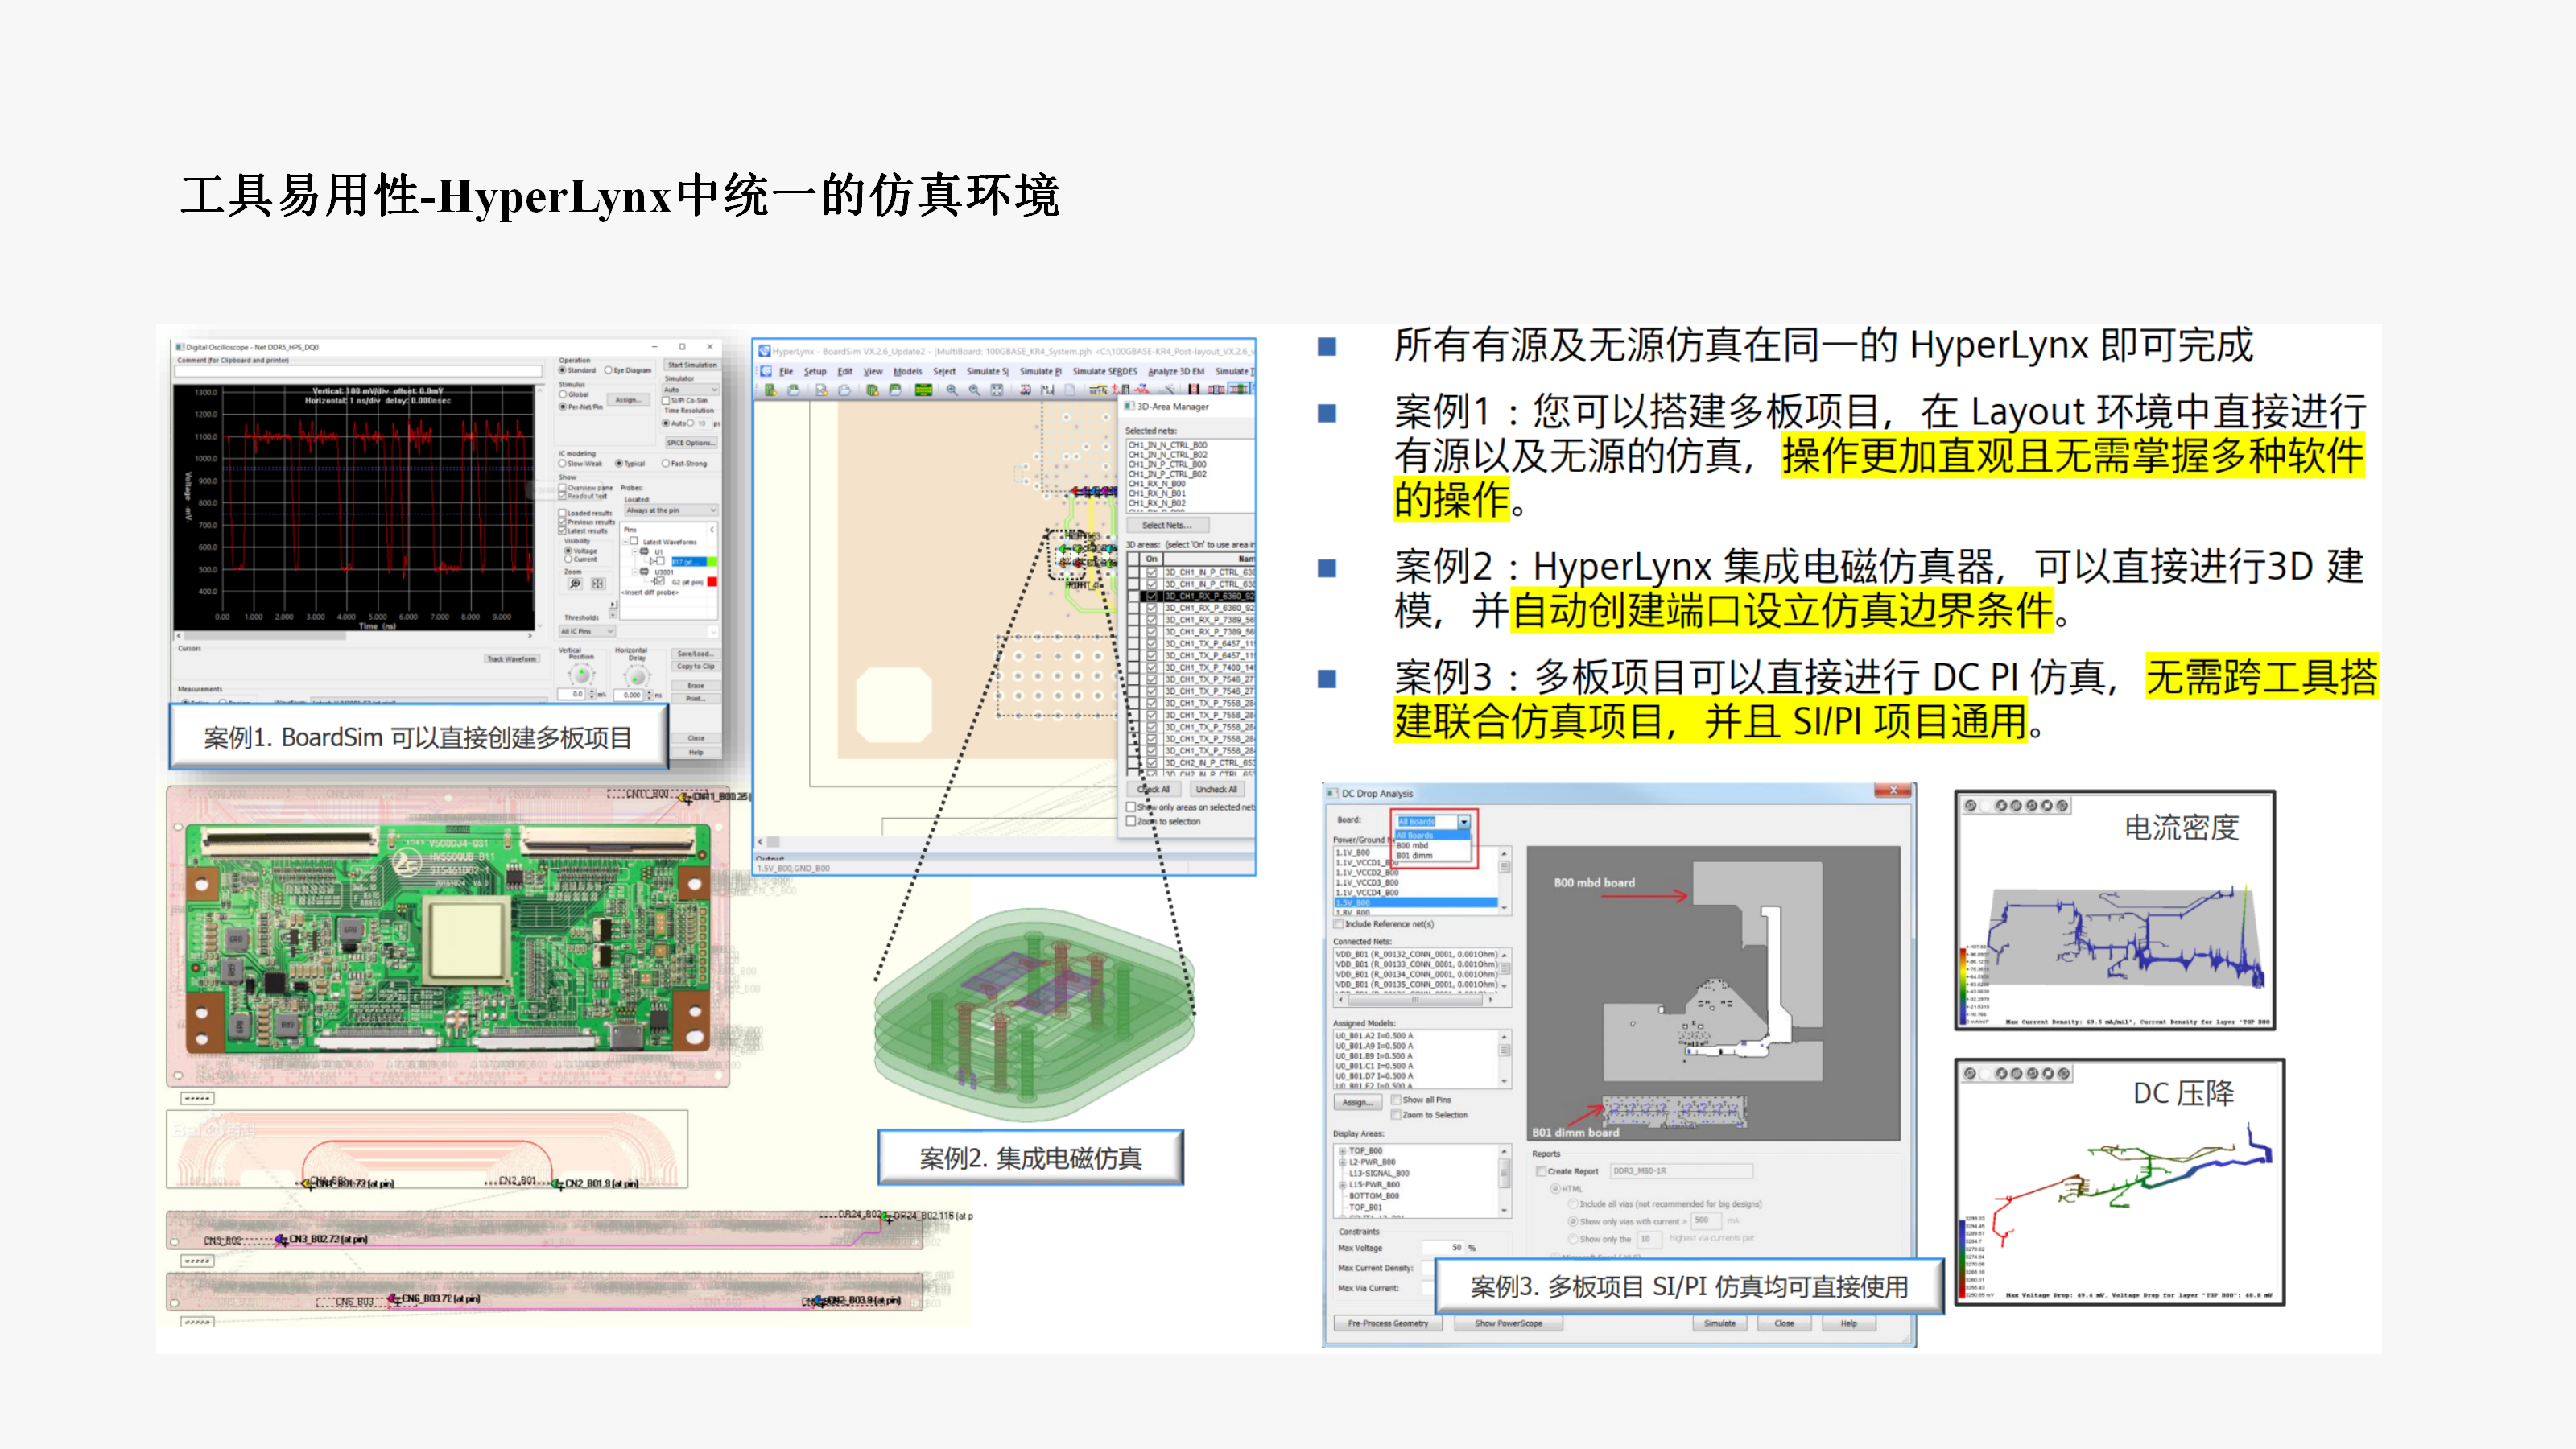Enable Zoom to selection in 3D-Area Manager
2576x1449 pixels.
(x=1131, y=821)
